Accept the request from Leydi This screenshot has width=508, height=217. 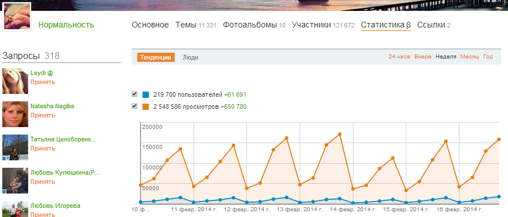[43, 82]
